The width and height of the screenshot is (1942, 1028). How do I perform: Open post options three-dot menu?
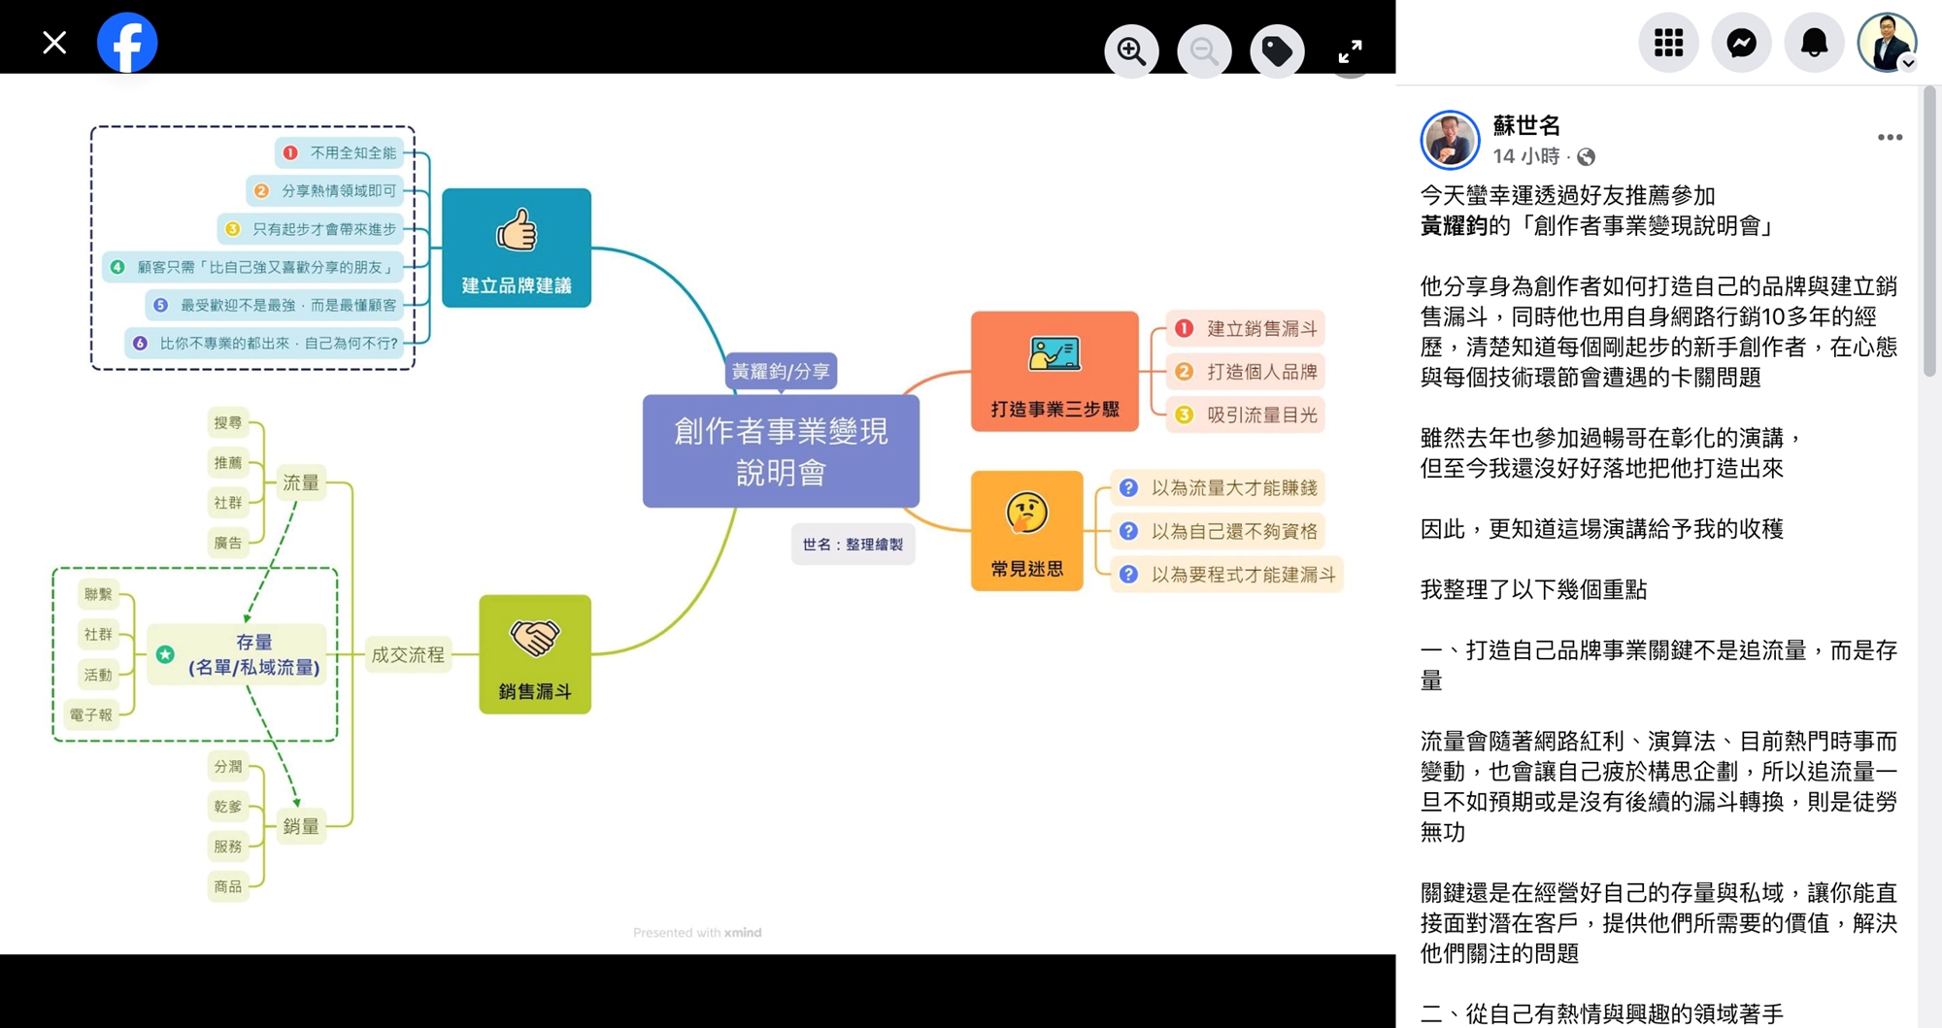point(1890,137)
